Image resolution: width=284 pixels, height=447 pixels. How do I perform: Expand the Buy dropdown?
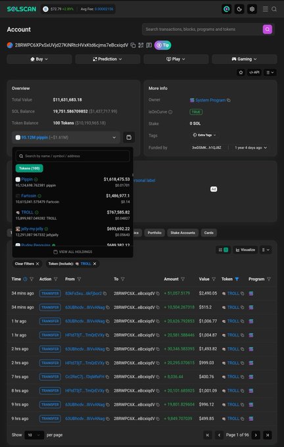(x=39, y=59)
